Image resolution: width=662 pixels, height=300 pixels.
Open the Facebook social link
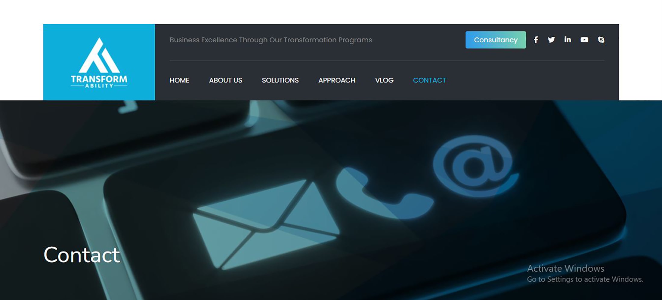[x=536, y=40]
